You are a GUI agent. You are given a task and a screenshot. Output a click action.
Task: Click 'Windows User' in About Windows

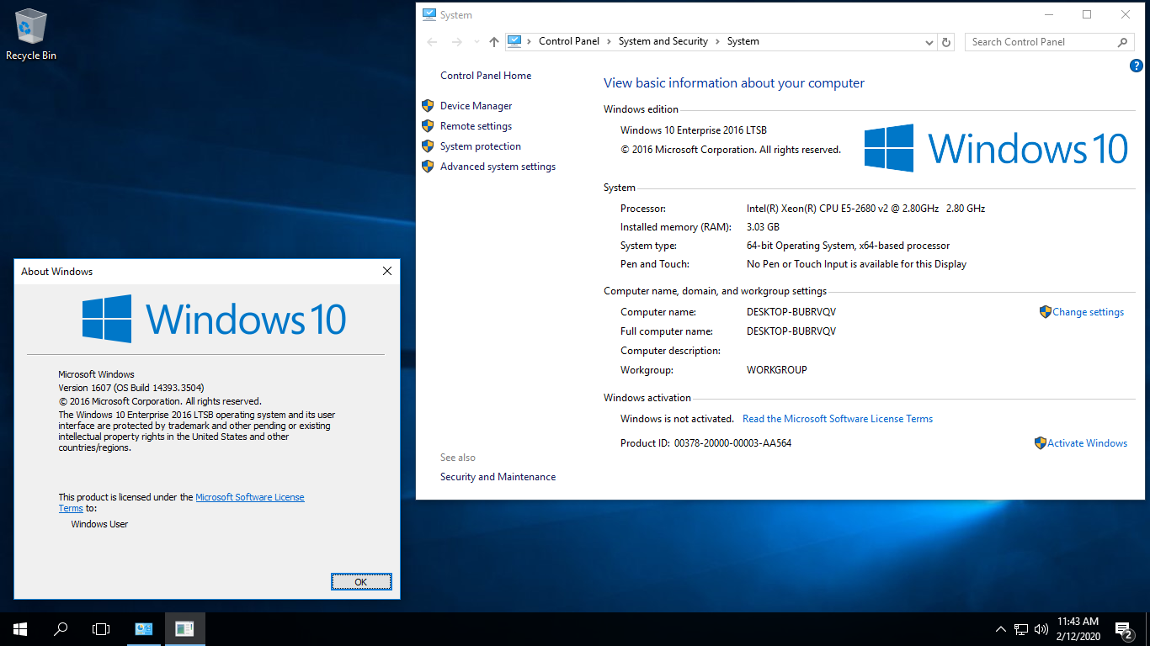pyautogui.click(x=99, y=524)
